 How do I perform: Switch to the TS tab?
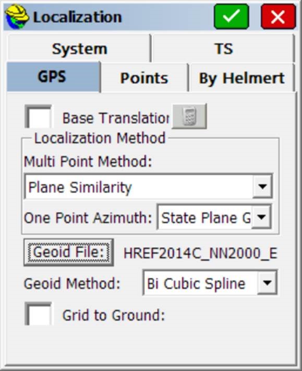223,49
